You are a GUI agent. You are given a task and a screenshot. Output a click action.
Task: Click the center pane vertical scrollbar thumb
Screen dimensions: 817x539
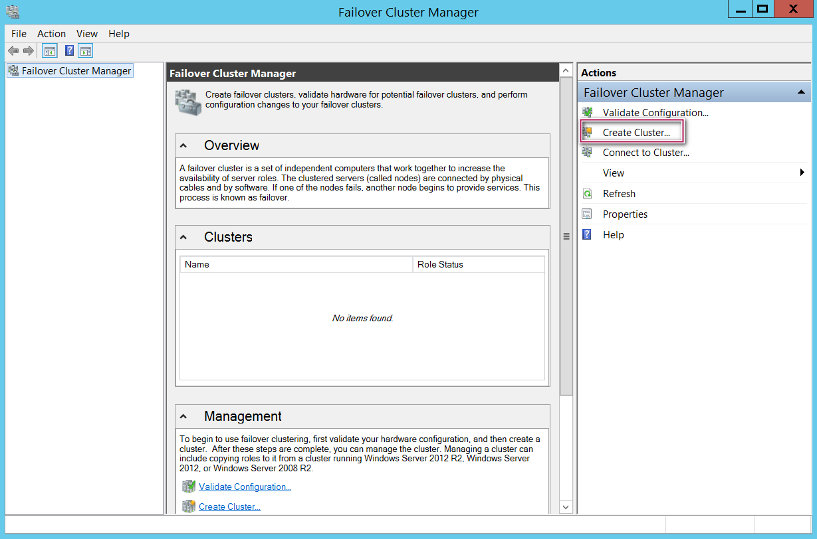tap(566, 236)
